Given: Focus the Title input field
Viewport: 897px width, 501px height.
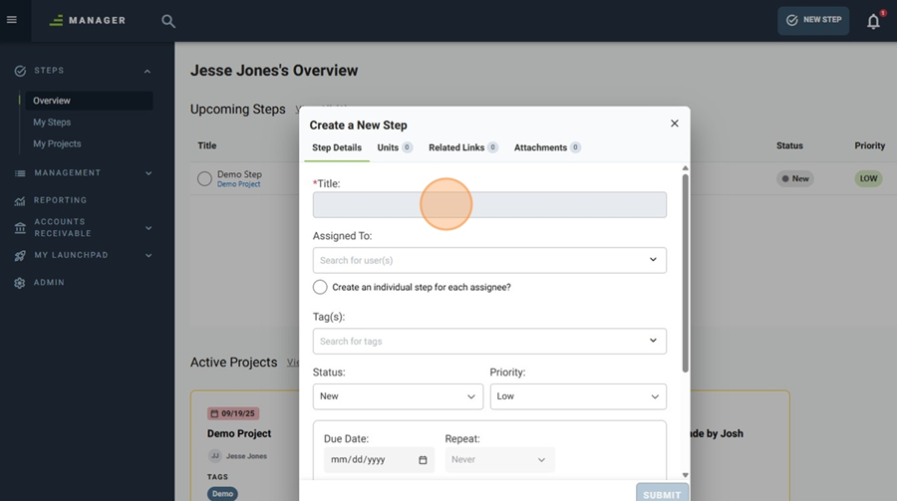Looking at the screenshot, I should pyautogui.click(x=489, y=205).
